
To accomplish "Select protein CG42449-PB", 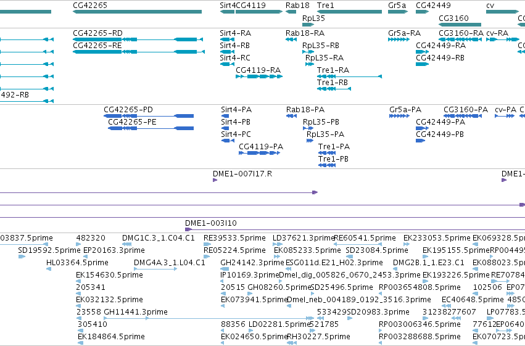I will tap(440, 134).
